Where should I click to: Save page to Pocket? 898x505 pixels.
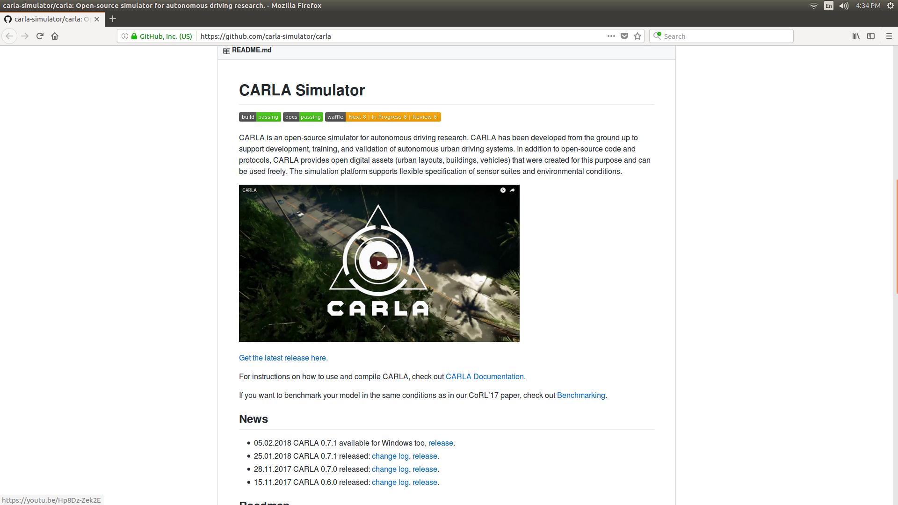coord(624,36)
